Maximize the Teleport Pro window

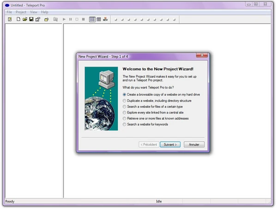[256, 4]
